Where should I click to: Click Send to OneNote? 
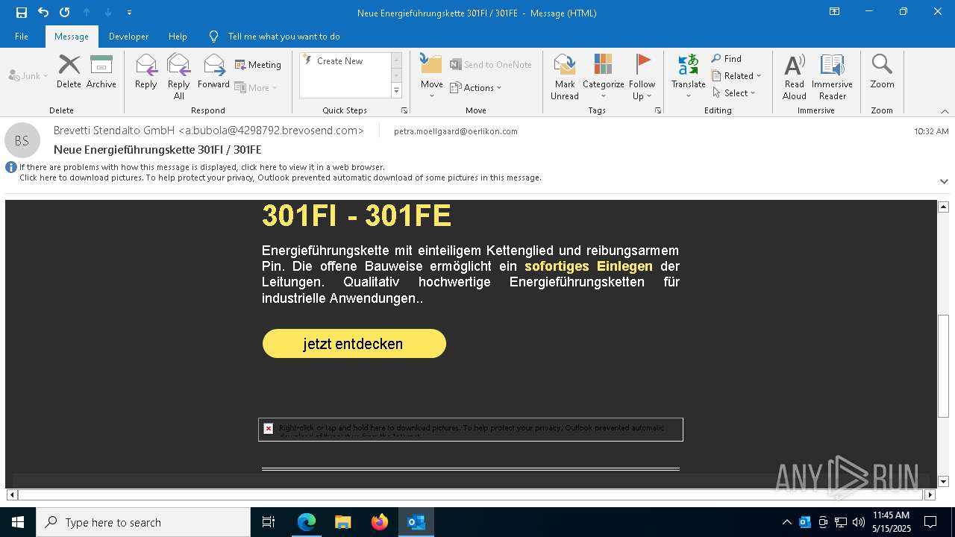point(491,65)
